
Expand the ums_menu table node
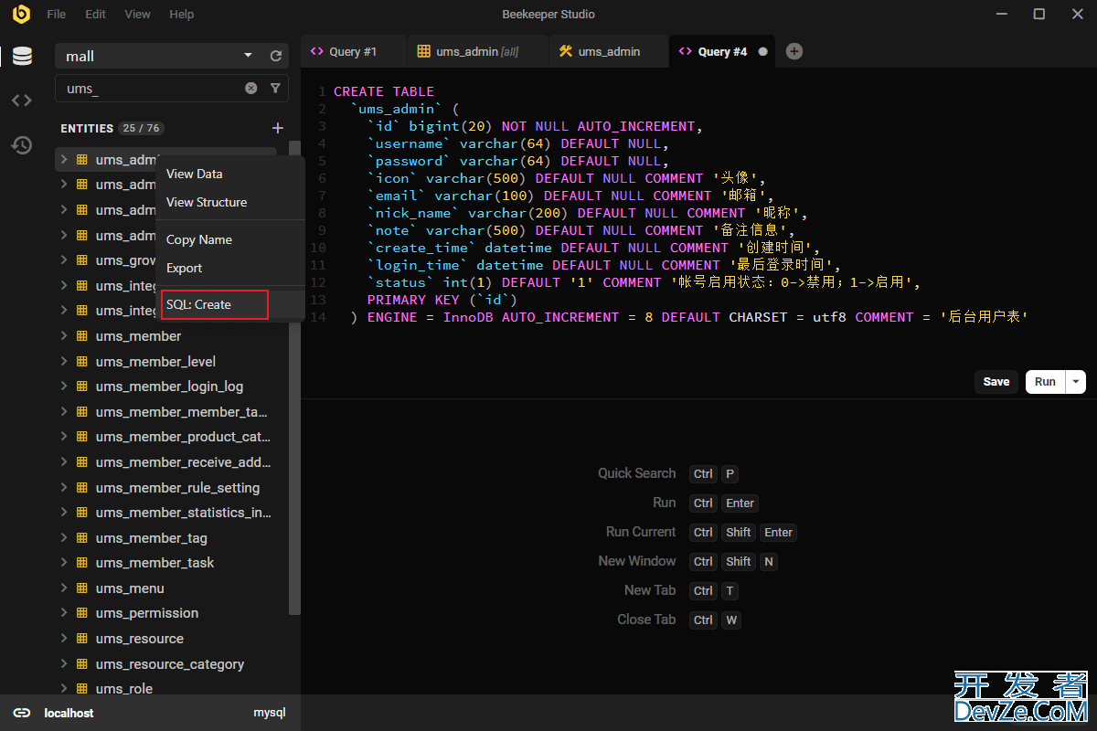(64, 588)
